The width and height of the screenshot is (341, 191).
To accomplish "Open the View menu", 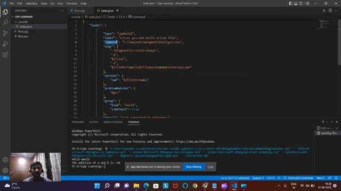I will (44, 3).
